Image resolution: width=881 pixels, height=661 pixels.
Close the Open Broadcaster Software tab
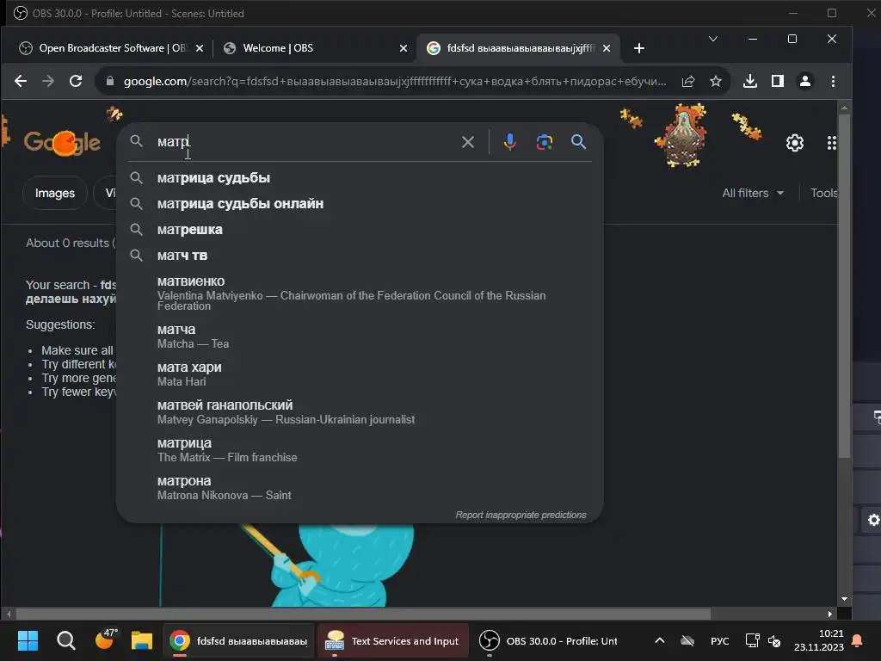coord(199,48)
